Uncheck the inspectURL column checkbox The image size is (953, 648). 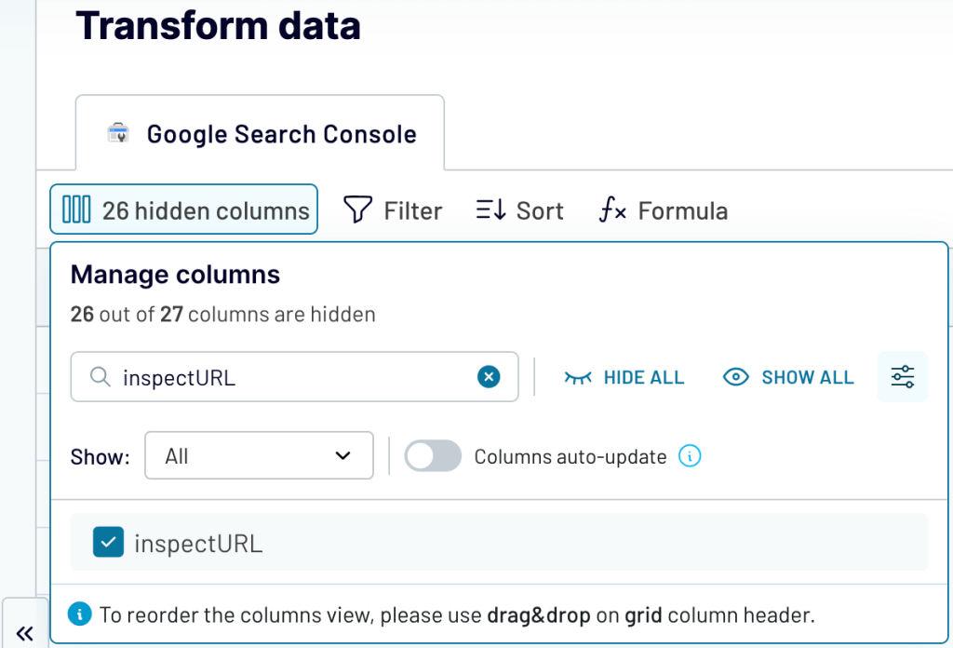tap(109, 542)
